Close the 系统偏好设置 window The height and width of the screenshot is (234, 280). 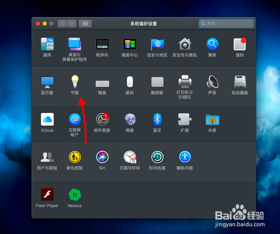pos(38,24)
